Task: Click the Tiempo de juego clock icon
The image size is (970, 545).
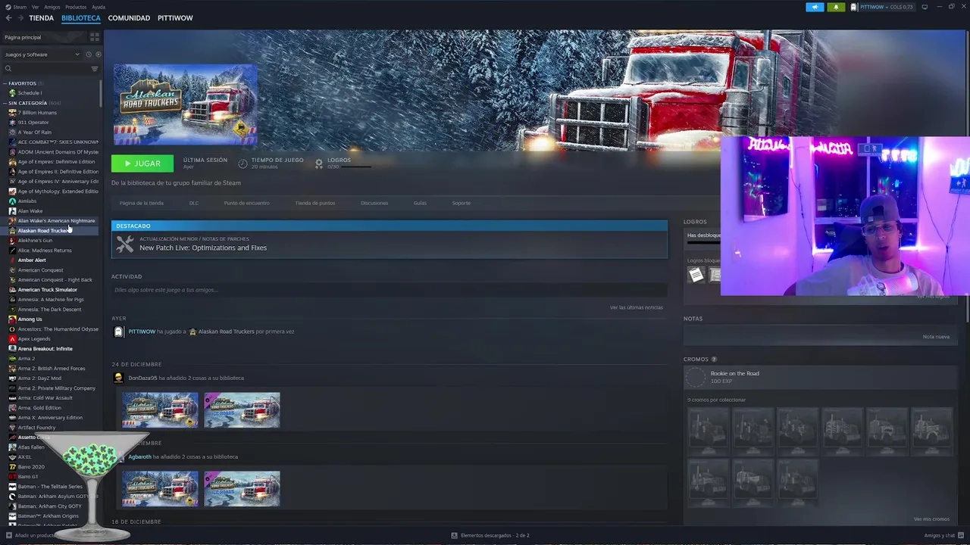Action: 242,163
